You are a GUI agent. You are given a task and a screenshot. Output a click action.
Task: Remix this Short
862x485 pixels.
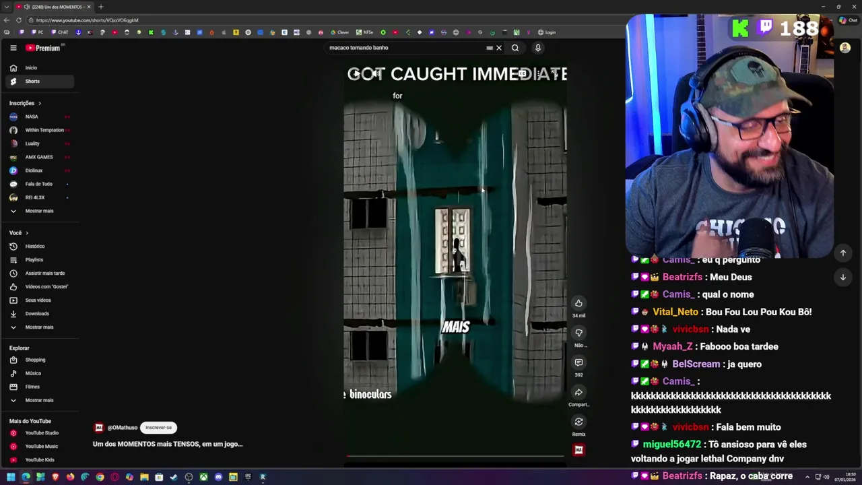578,422
